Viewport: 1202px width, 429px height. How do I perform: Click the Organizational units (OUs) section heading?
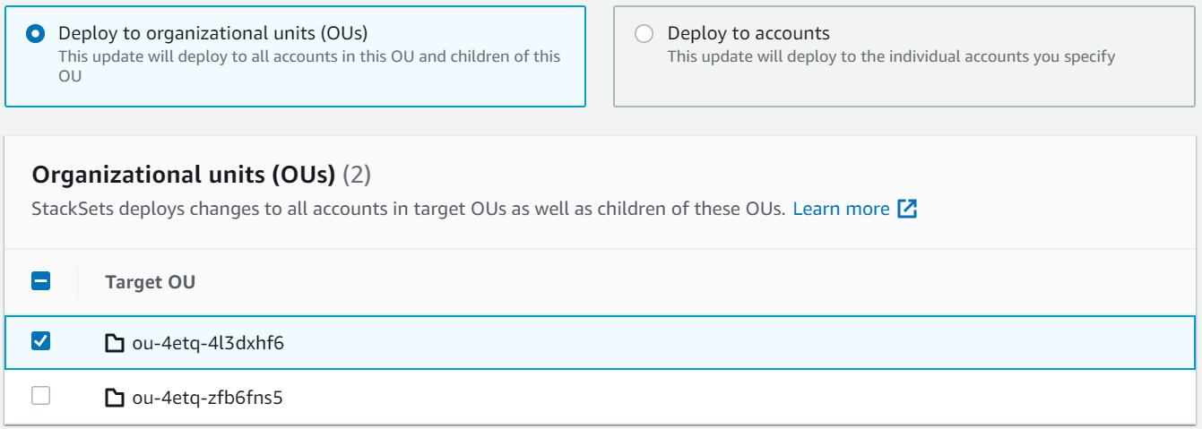184,175
